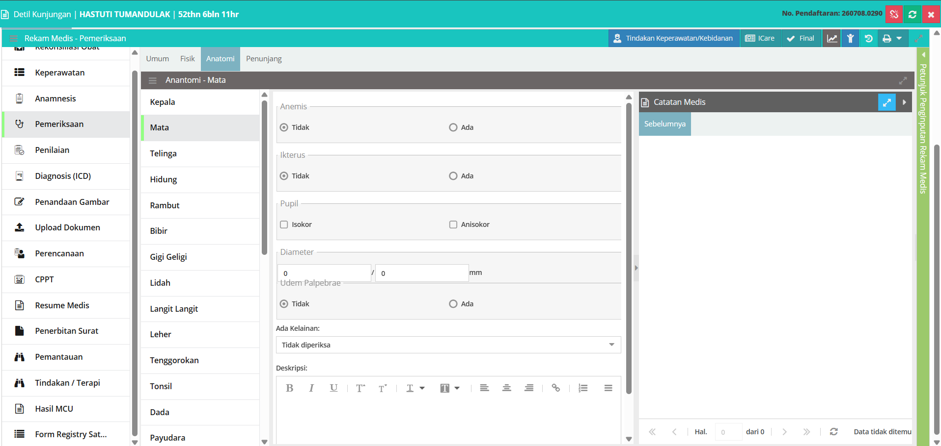The height and width of the screenshot is (446, 941).
Task: Click the history undo icon in toolbar
Action: [x=868, y=38]
